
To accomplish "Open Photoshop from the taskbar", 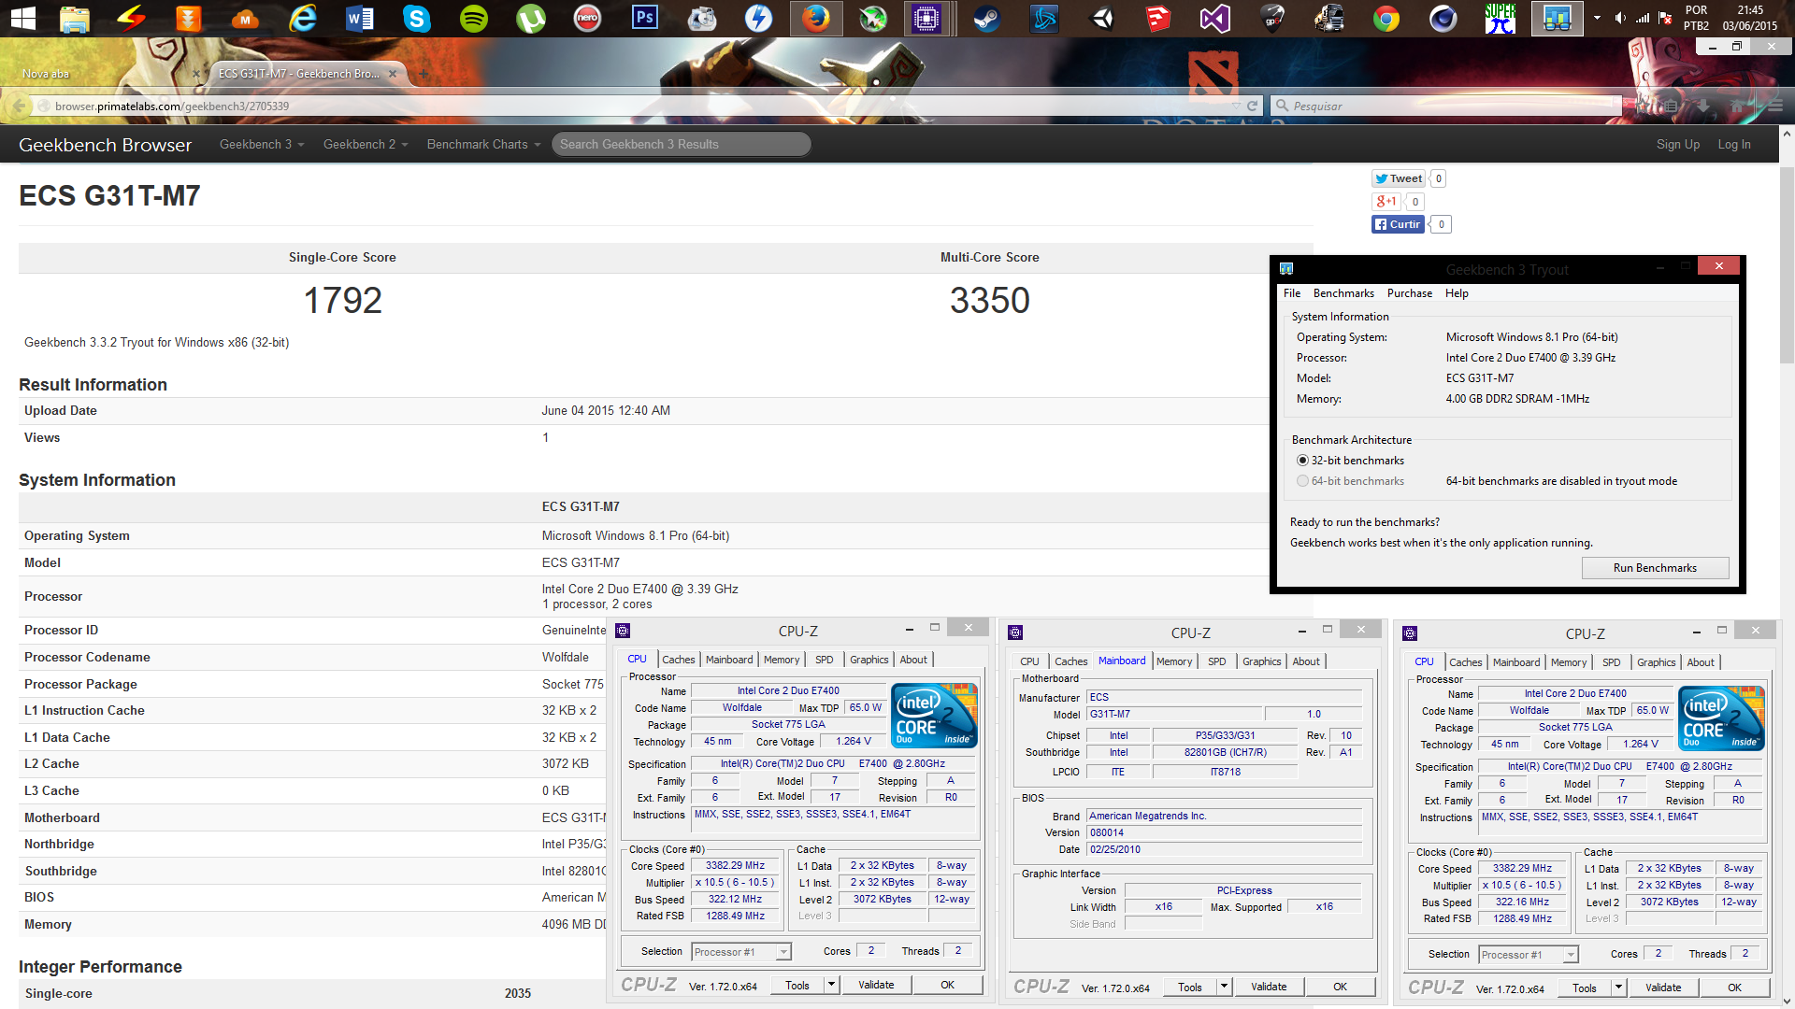I will tap(645, 18).
